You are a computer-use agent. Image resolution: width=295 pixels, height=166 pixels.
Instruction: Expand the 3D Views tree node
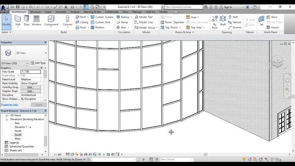[x=6, y=115]
